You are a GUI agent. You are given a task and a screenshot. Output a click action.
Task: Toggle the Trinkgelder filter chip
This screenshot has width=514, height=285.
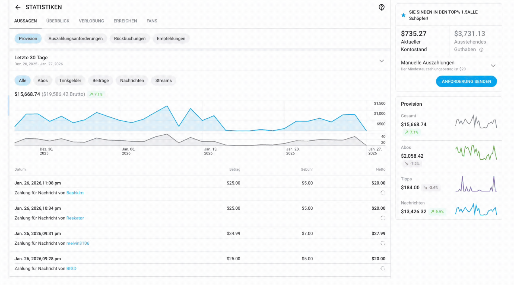pos(70,80)
